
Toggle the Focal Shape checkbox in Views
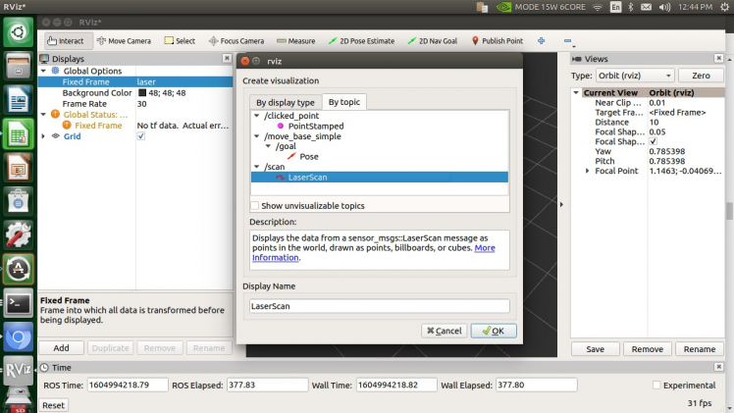pyautogui.click(x=653, y=141)
